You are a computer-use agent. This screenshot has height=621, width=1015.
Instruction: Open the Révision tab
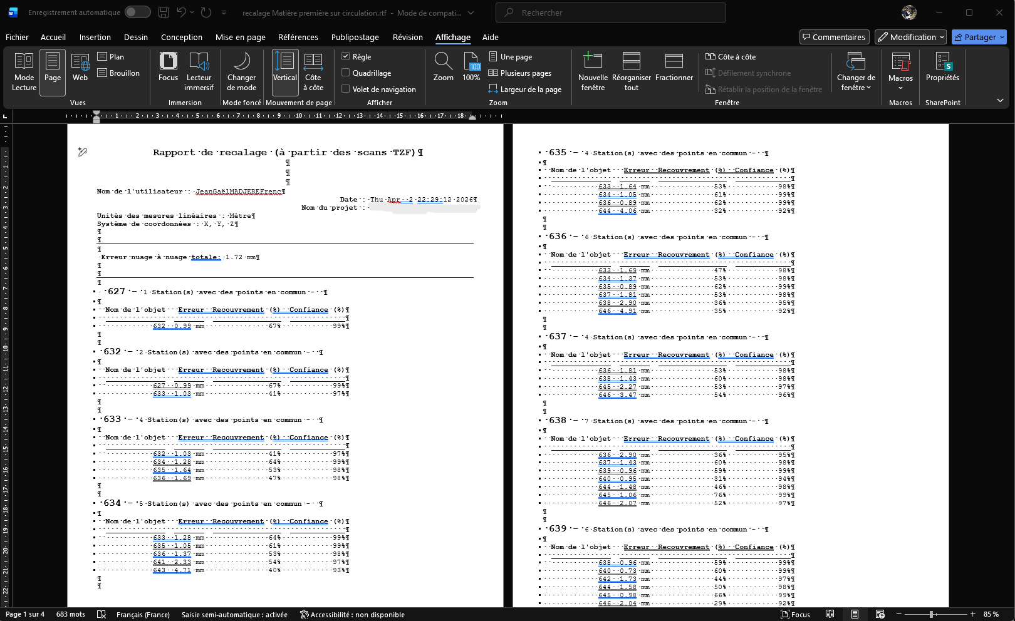tap(407, 37)
